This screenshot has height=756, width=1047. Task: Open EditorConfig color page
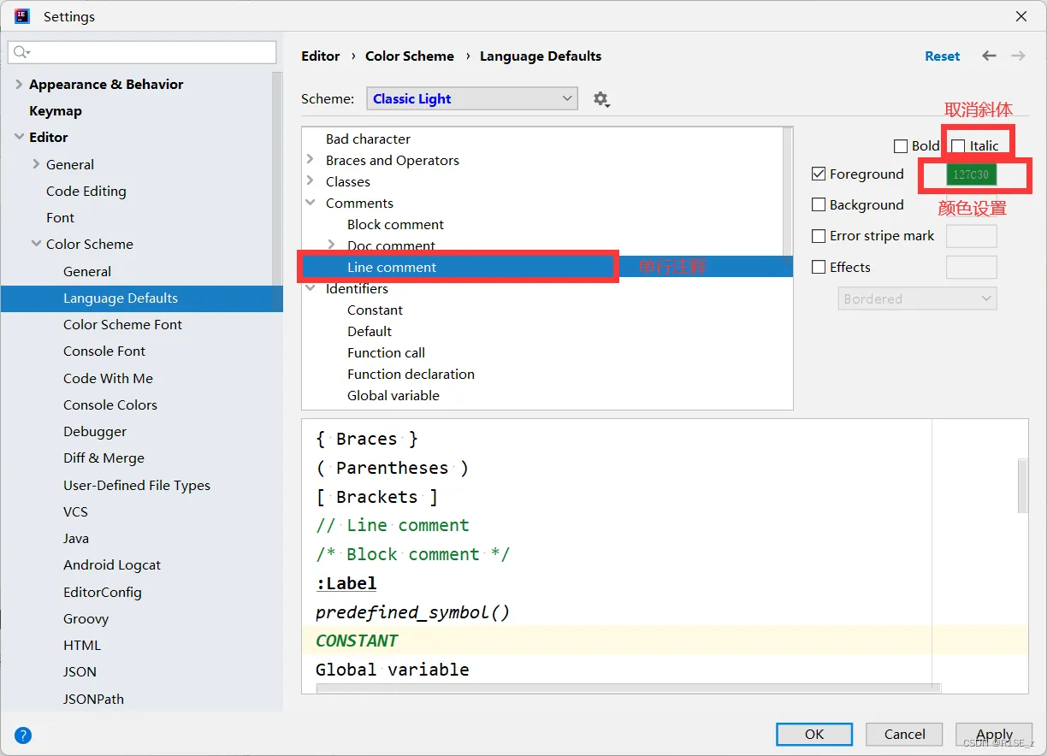[103, 593]
